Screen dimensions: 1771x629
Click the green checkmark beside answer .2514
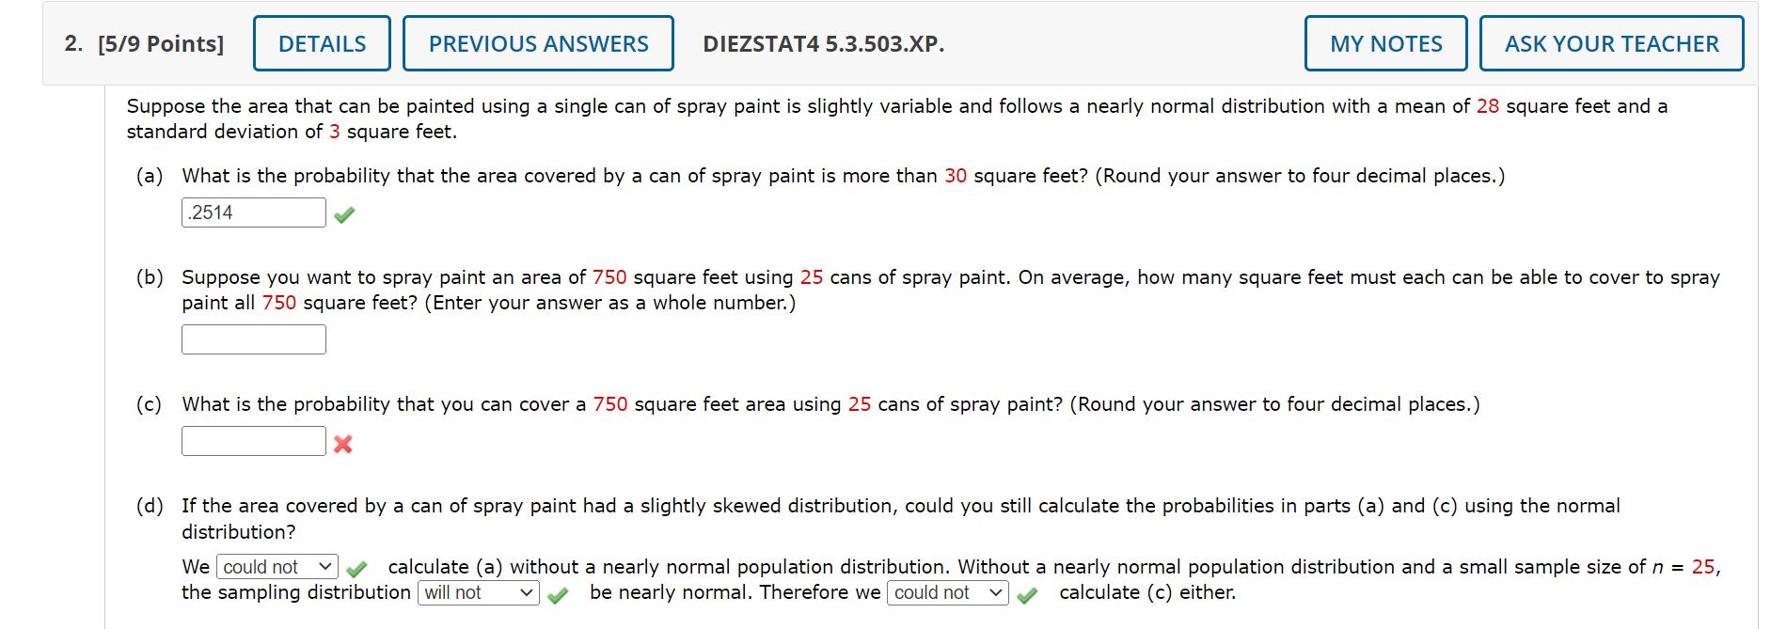344,214
